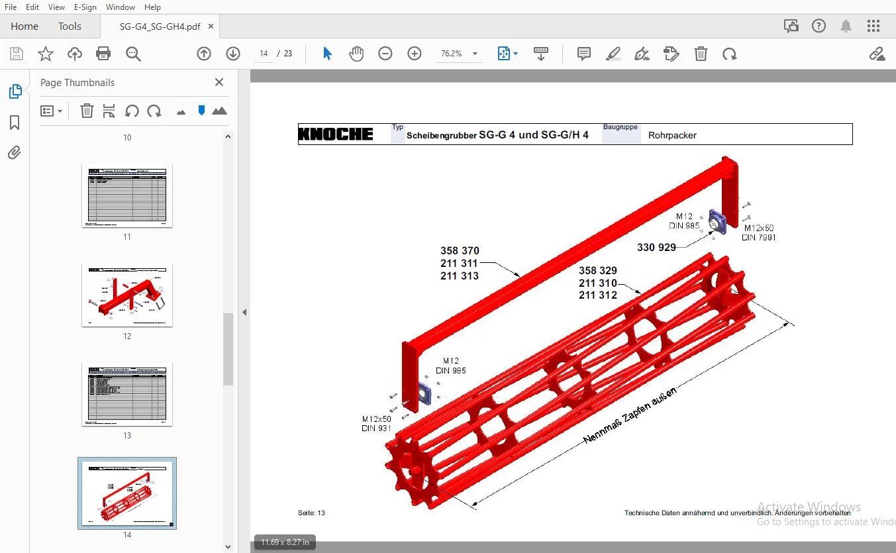Rotate selected page clockwise
Image resolution: width=896 pixels, height=553 pixels.
click(154, 111)
